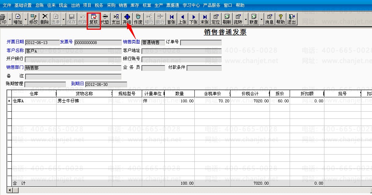The image size is (372, 195).
Task: Open the 往来 menu
Action: tap(51, 5)
